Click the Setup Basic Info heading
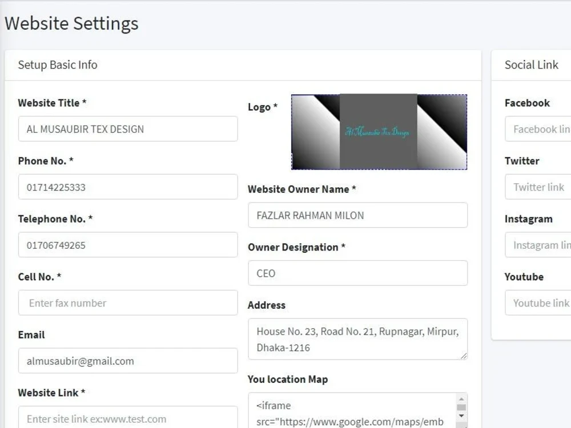Viewport: 571px width, 428px height. tap(58, 65)
